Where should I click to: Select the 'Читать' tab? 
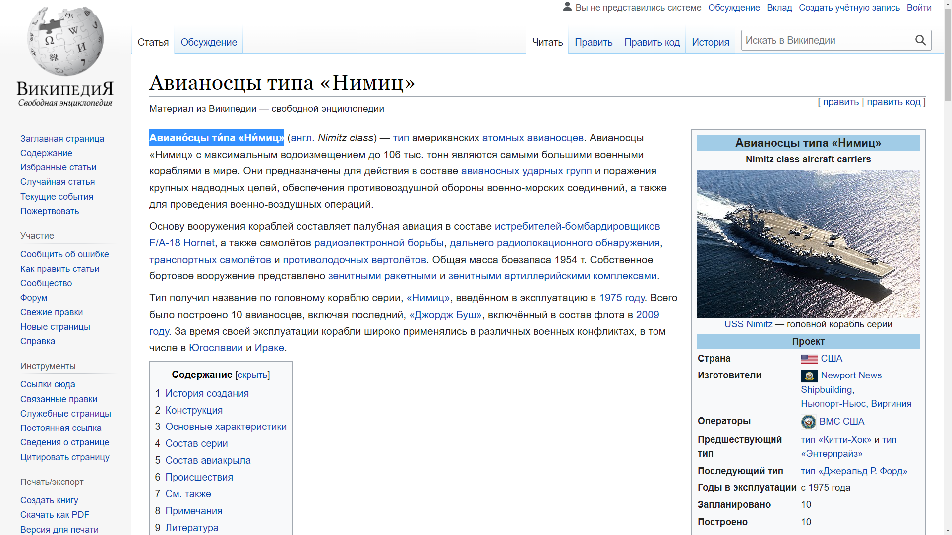547,42
